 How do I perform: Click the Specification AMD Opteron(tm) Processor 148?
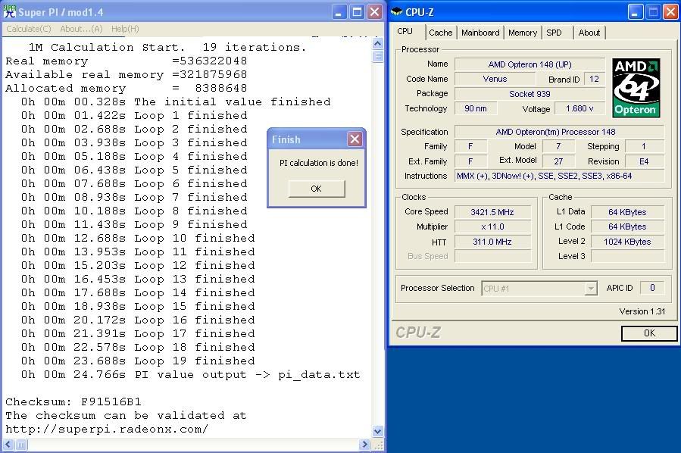559,132
